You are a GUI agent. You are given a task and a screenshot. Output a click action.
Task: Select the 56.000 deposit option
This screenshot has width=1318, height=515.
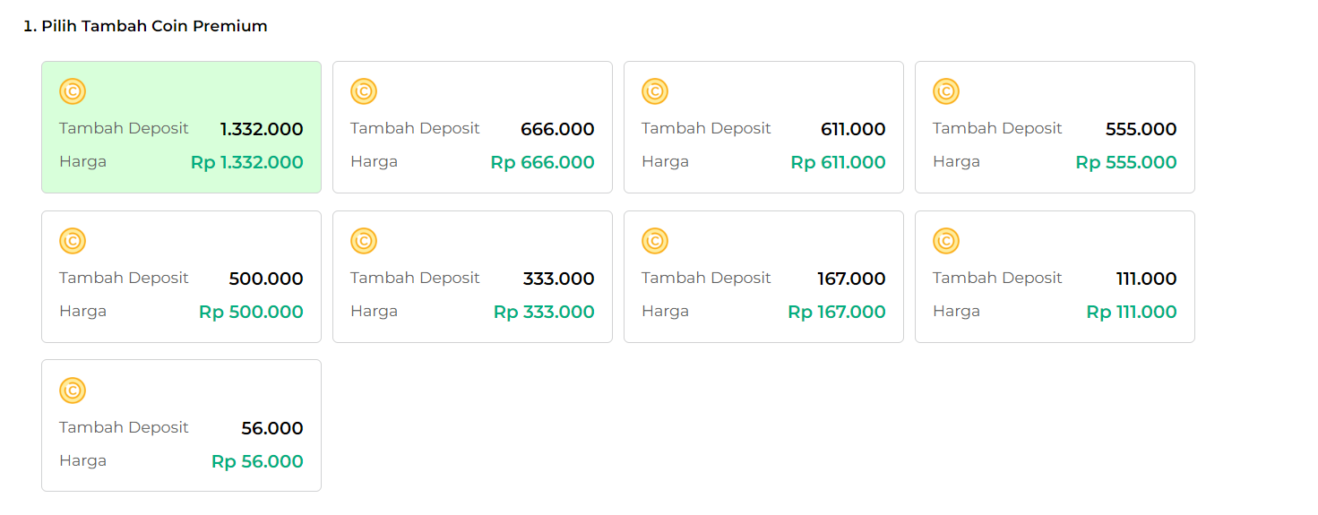click(181, 425)
